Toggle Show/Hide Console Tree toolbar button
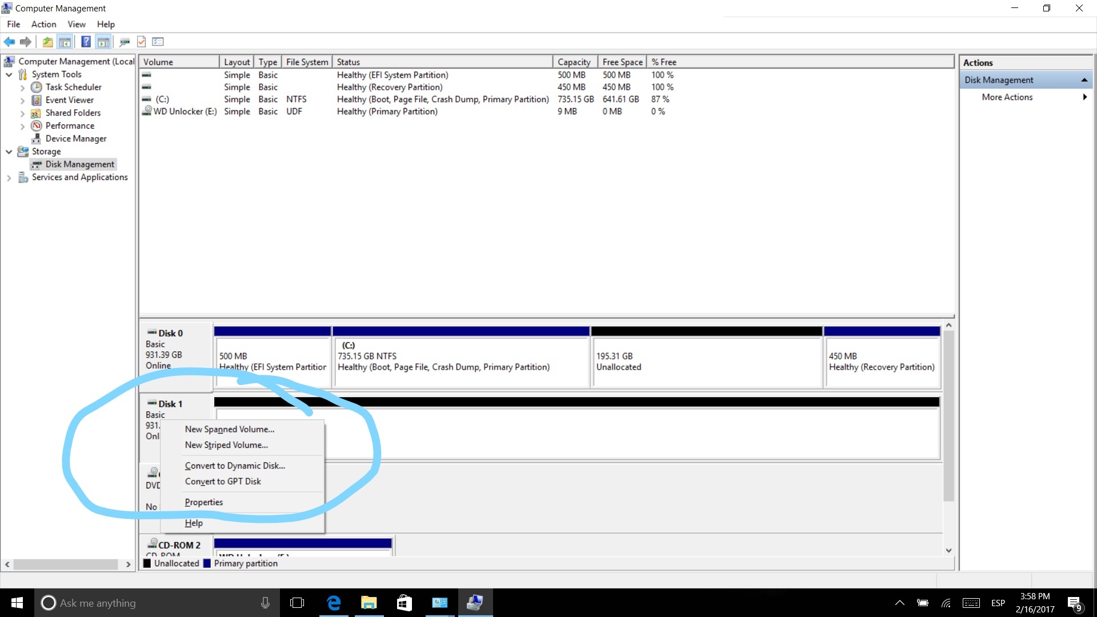Screen dimensions: 1097x617 click(65, 42)
